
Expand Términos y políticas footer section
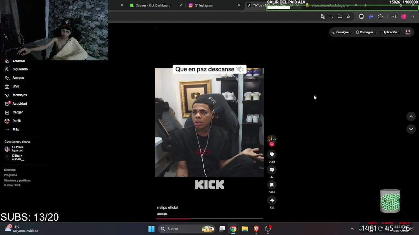pos(17,180)
